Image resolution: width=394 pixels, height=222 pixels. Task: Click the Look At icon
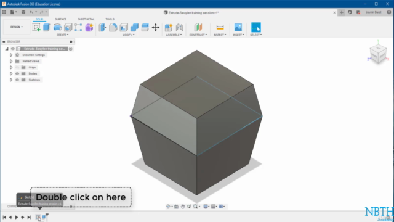pos(177,207)
